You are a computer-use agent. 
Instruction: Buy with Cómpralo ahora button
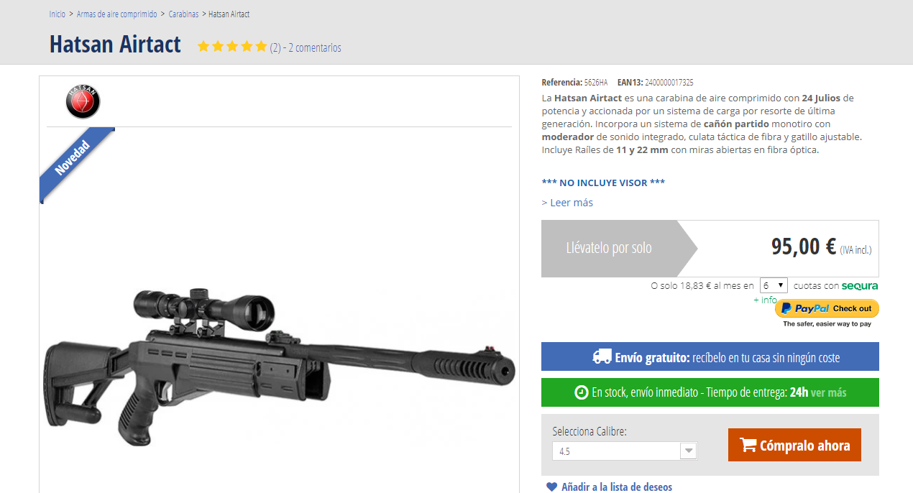tap(794, 445)
